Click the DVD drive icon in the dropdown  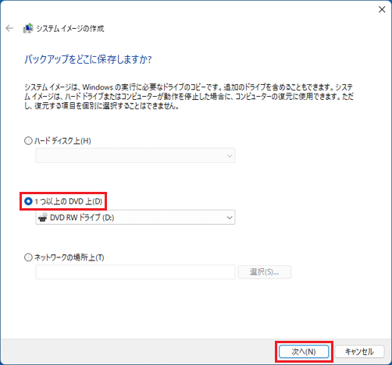click(x=43, y=218)
